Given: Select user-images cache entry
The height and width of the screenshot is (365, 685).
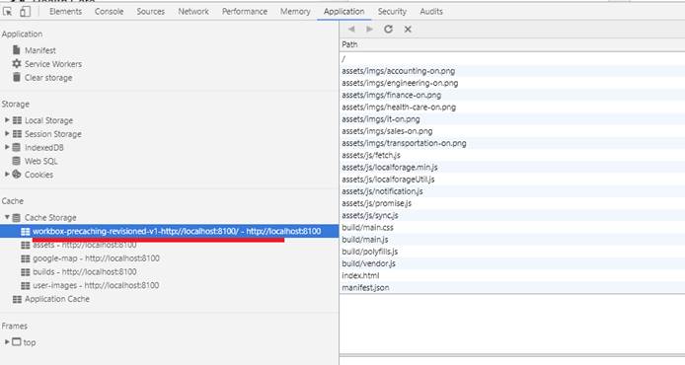Looking at the screenshot, I should point(96,285).
